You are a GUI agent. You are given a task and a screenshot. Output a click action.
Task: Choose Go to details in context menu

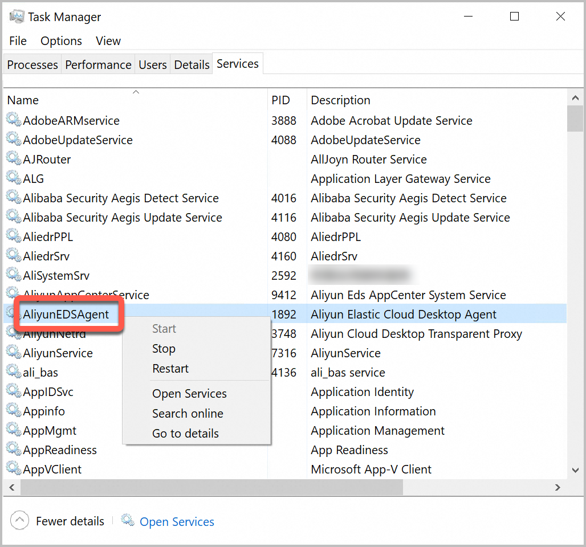coord(196,434)
